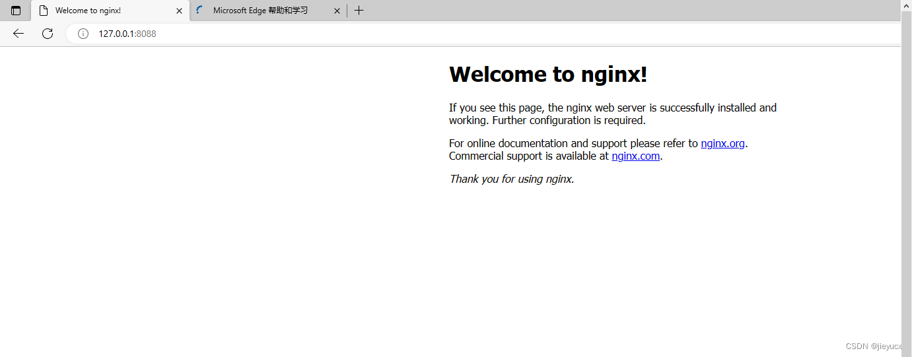The height and width of the screenshot is (357, 912).
Task: Open the tab actions menu icon
Action: (16, 11)
